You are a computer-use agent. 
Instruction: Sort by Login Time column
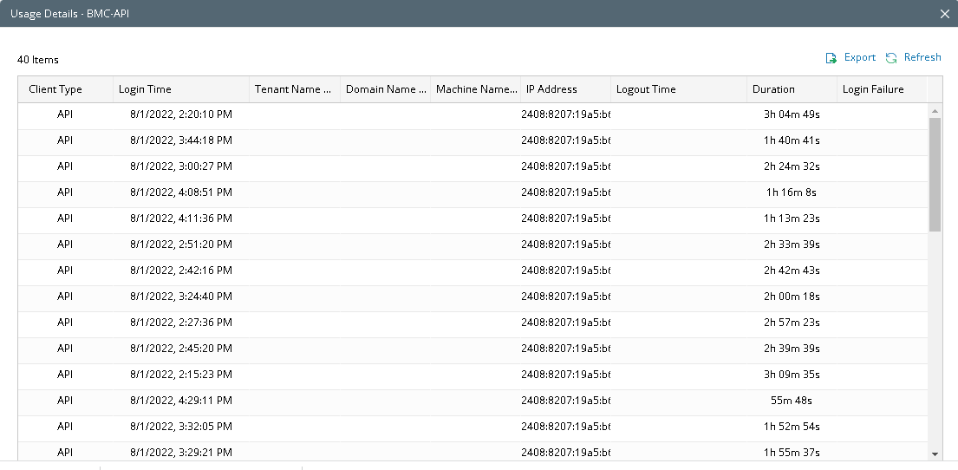(145, 89)
